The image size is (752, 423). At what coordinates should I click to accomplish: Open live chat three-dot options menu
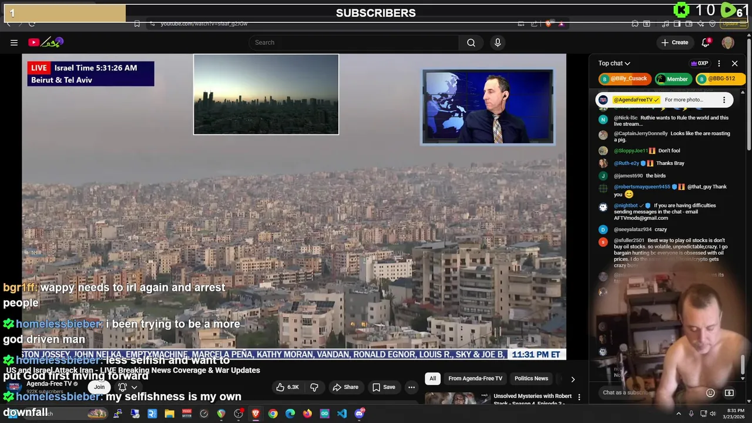tap(719, 63)
